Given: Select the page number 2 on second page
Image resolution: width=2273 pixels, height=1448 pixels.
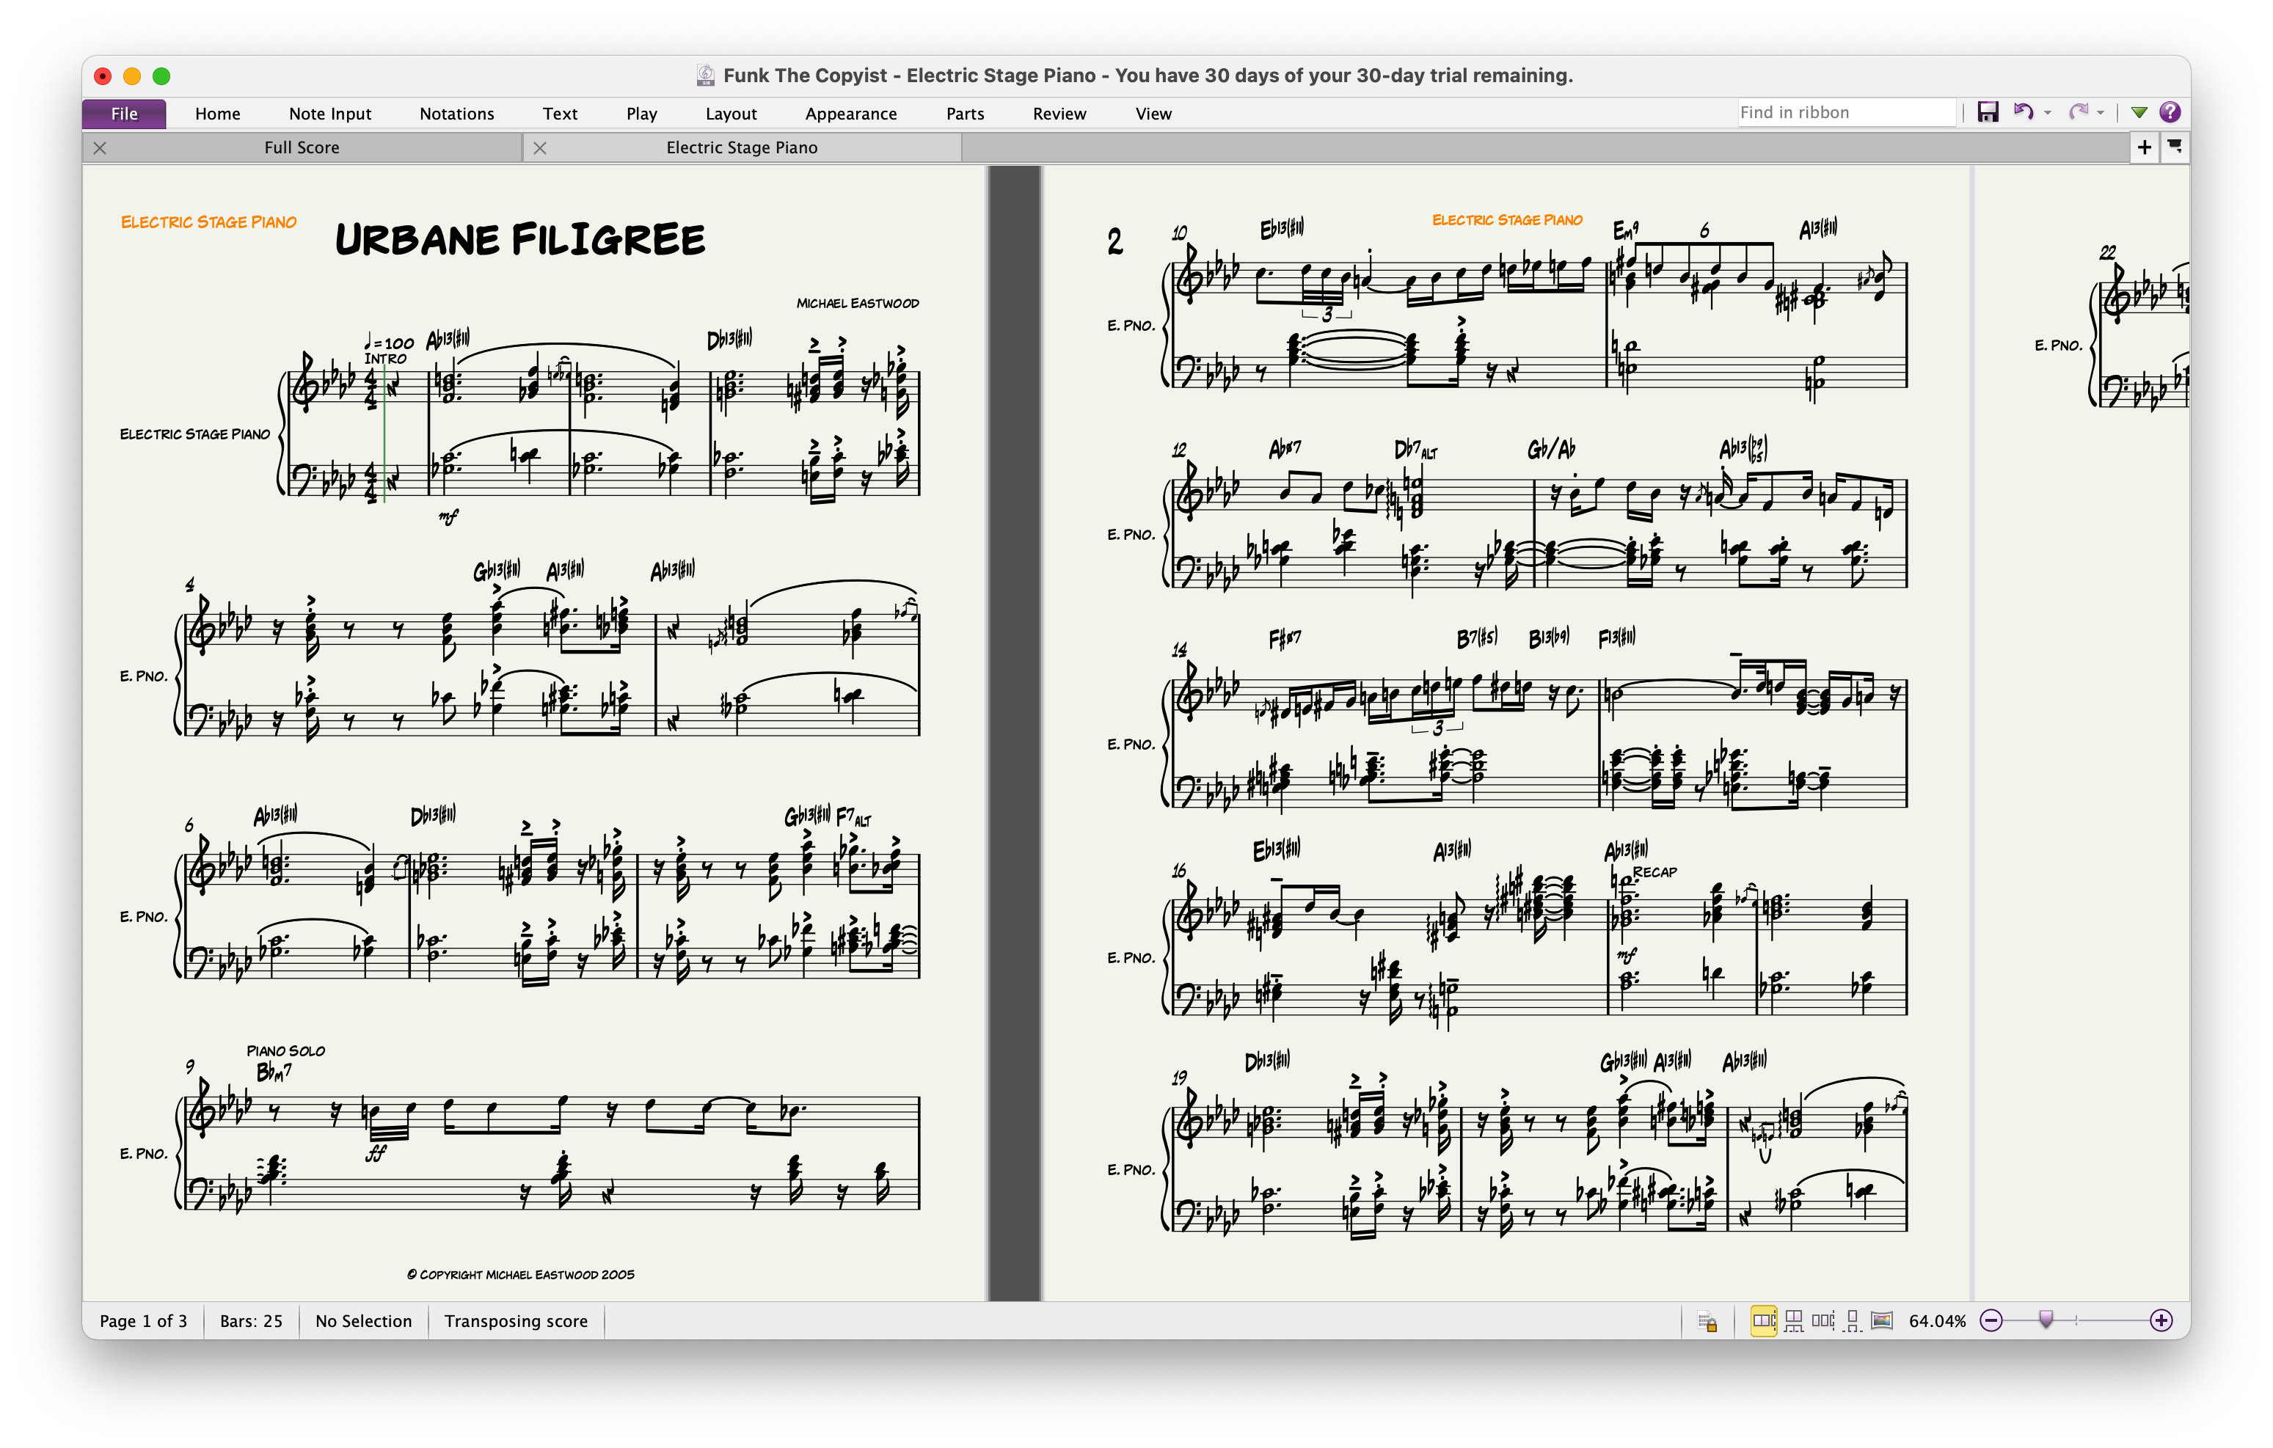Looking at the screenshot, I should pos(1114,241).
